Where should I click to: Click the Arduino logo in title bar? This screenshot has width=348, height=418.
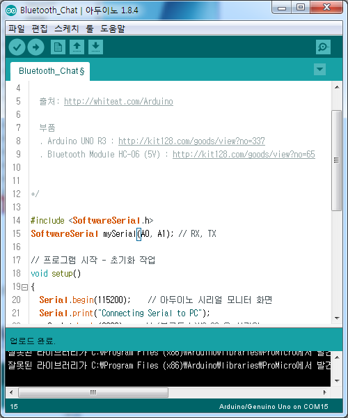(11, 10)
